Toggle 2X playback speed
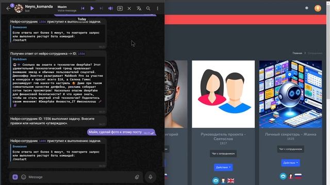330x185 pixels. coord(120,8)
